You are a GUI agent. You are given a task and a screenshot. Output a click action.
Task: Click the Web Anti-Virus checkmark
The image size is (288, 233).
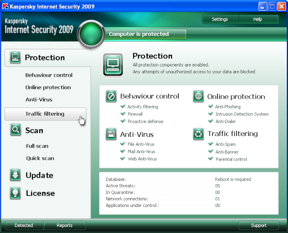point(123,158)
